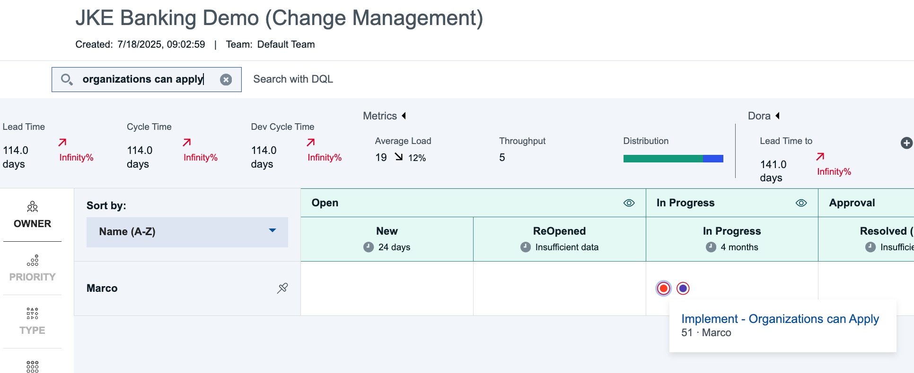This screenshot has height=373, width=914.
Task: Switch to the OWNER grouping tab
Action: coord(32,215)
